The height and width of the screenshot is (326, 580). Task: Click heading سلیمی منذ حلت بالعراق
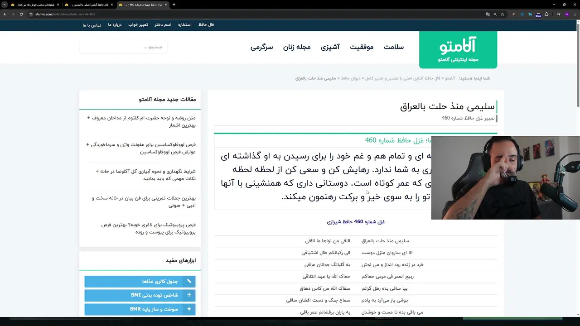tap(447, 107)
